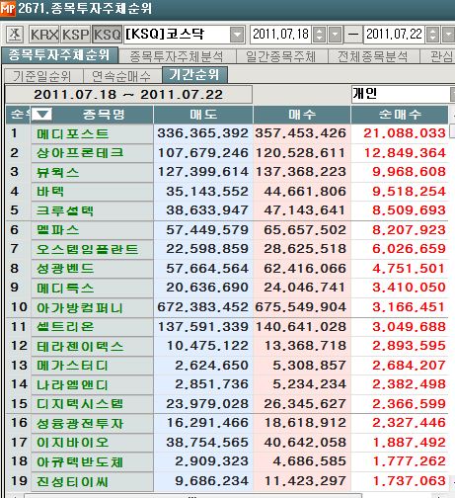Select stock 테라젠이텍스
This screenshot has width=455, height=498.
pyautogui.click(x=92, y=346)
